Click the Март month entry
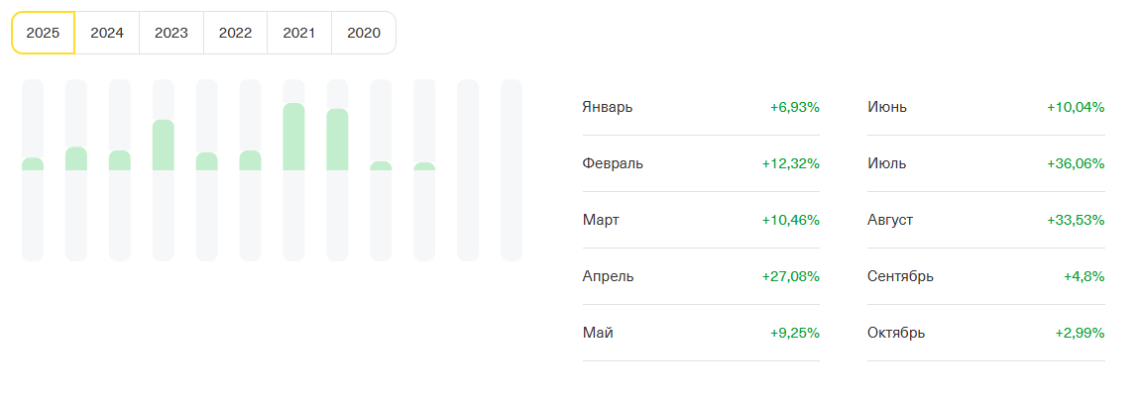 coord(601,220)
